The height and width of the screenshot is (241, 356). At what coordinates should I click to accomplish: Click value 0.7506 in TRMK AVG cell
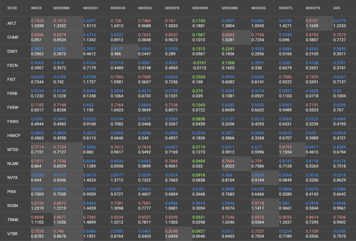pyautogui.click(x=339, y=217)
